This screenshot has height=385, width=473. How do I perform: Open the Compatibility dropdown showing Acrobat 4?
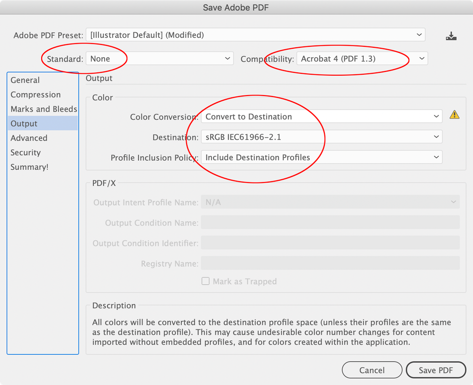click(362, 59)
